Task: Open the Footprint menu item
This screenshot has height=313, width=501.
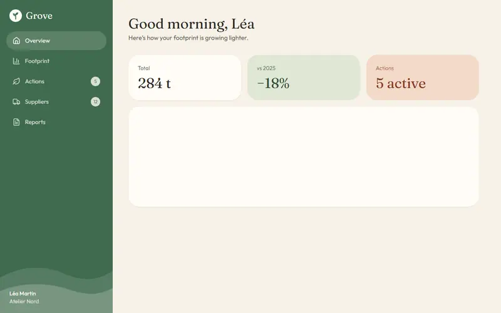Action: 56,61
